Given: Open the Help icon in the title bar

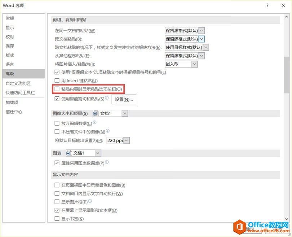Looking at the screenshot, I should point(266,5).
